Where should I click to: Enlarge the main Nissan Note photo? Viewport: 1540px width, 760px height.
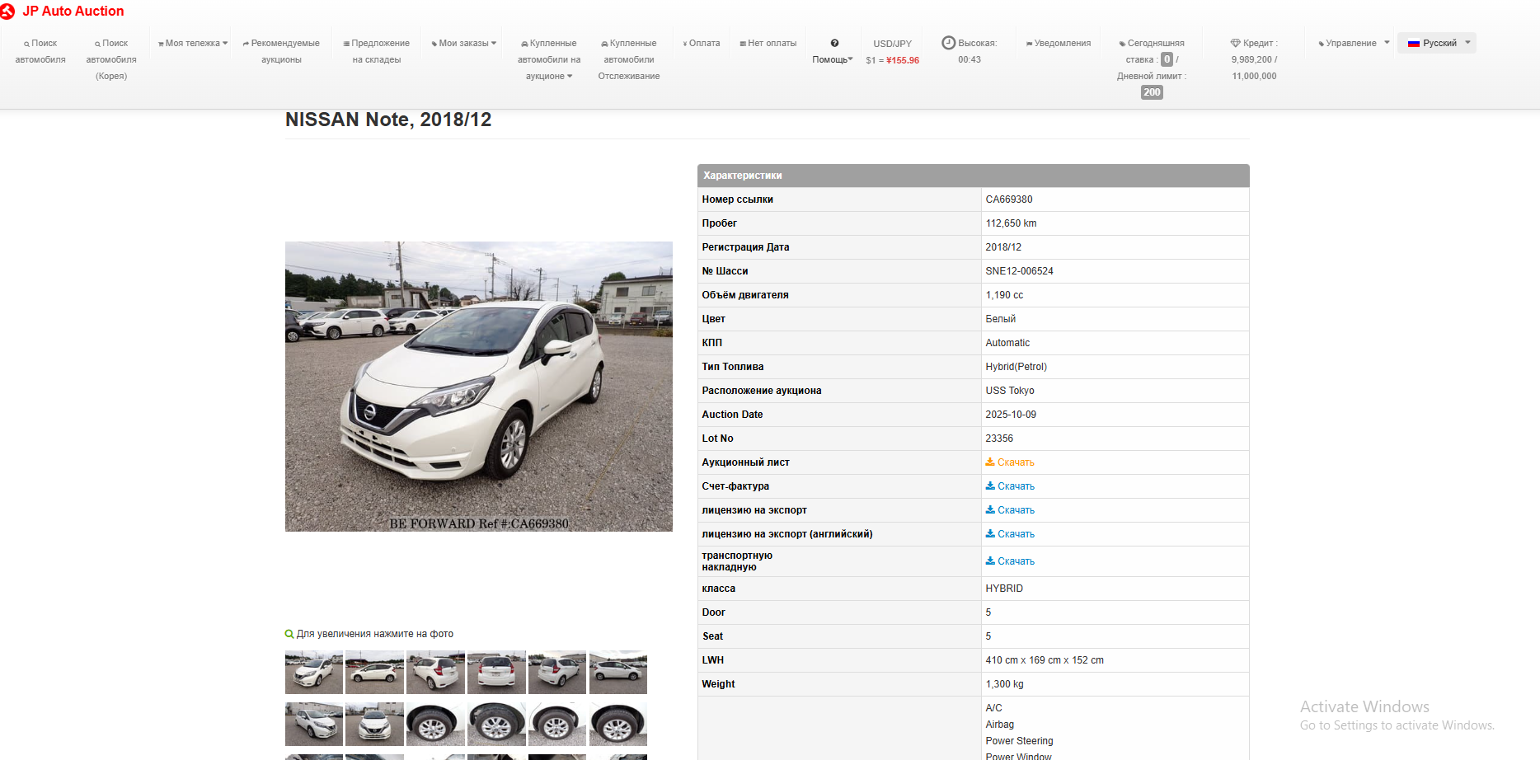tap(479, 387)
